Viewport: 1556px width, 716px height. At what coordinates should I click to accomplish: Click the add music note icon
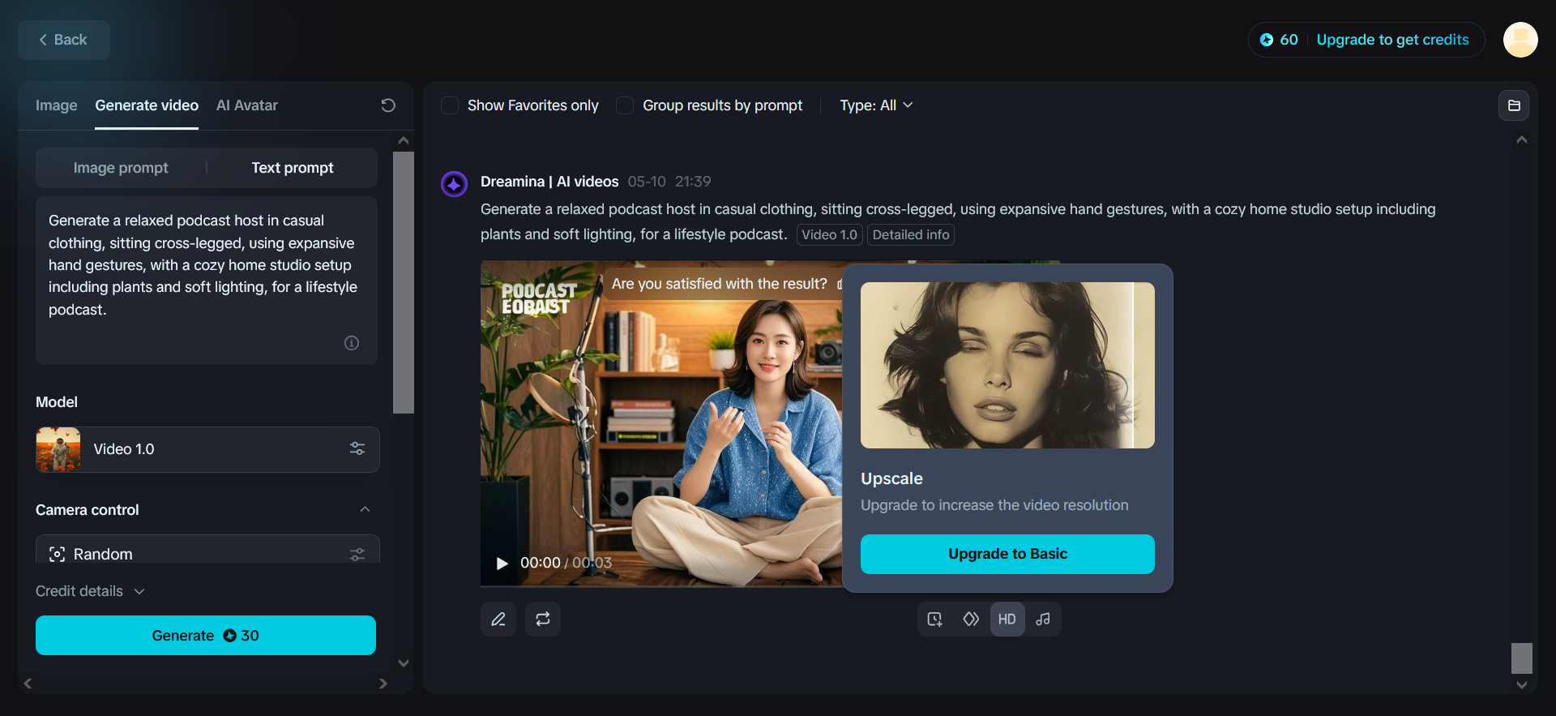point(1043,620)
